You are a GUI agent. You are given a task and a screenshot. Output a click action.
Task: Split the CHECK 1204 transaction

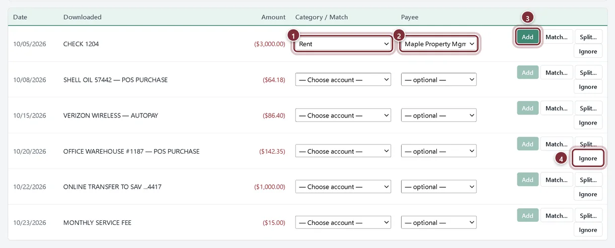tap(588, 37)
